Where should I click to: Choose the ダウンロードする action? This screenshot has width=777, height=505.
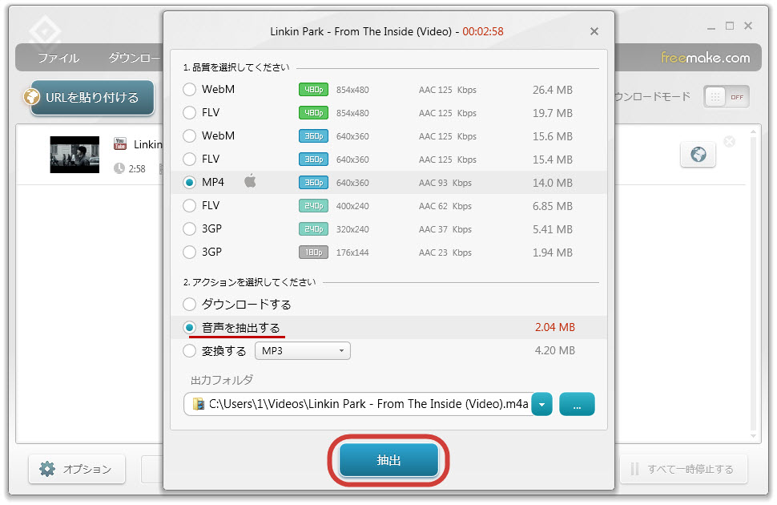tap(190, 305)
